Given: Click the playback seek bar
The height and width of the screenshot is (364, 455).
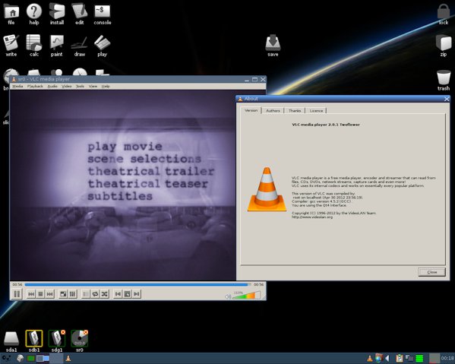Looking at the screenshot, I should coord(137,284).
